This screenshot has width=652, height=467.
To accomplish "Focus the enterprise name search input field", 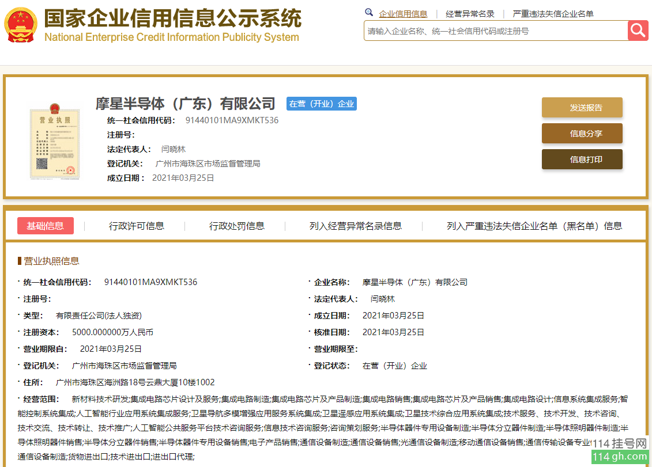I will tap(495, 31).
